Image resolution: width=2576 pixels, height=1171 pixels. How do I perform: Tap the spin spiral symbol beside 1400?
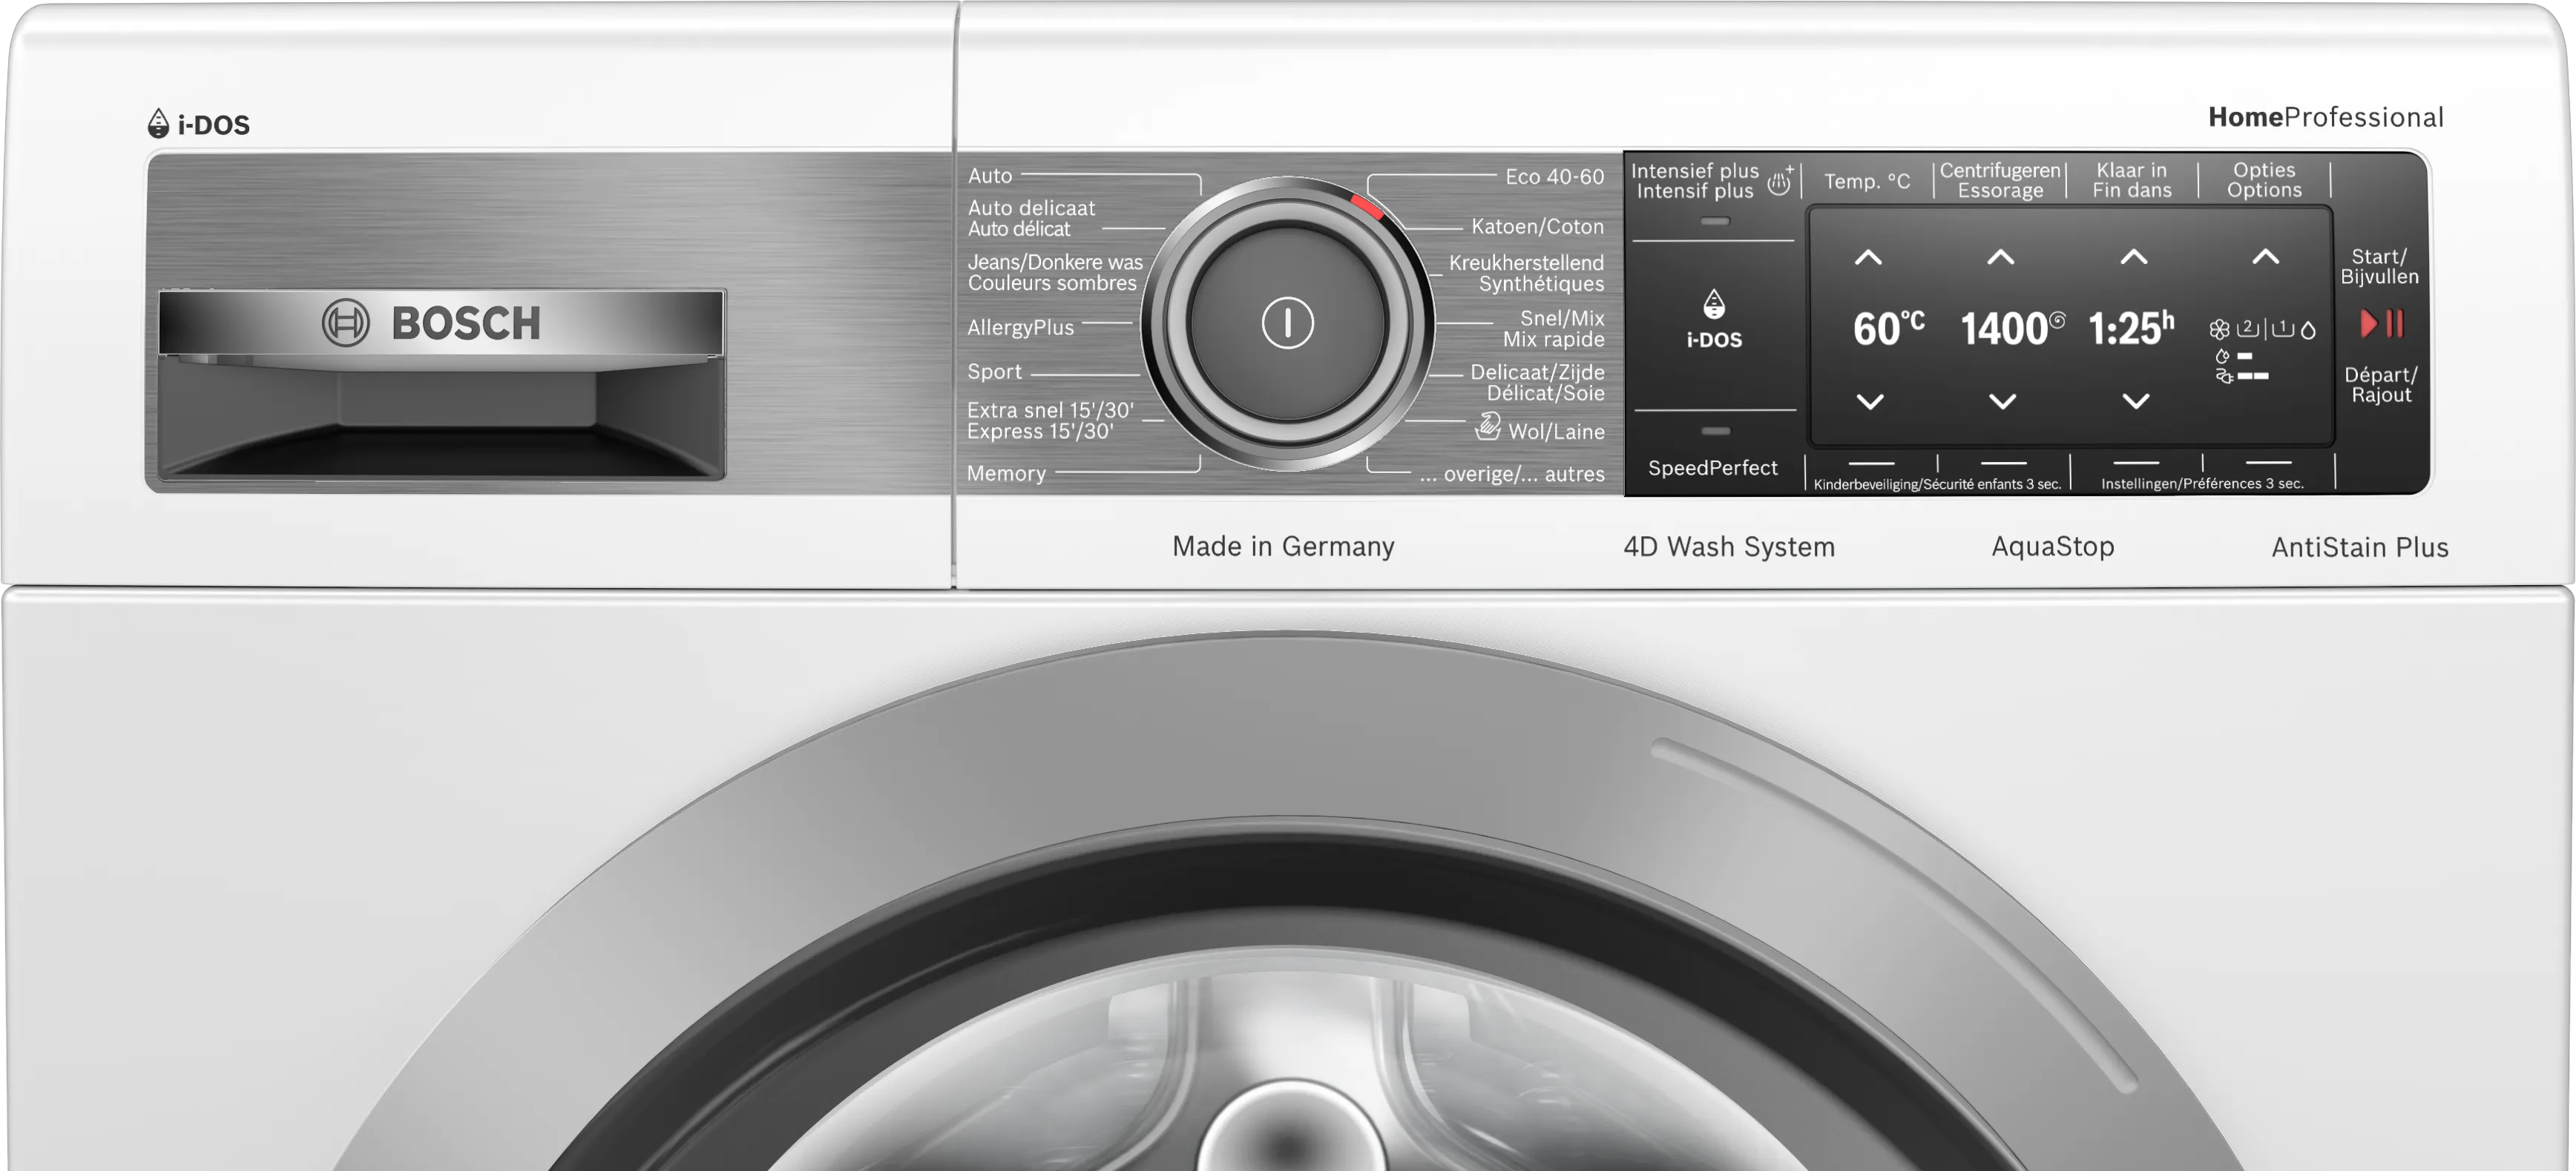click(x=2057, y=320)
